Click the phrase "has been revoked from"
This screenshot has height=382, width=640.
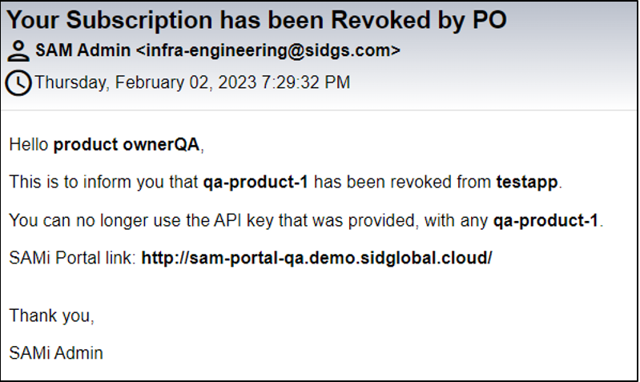pos(402,183)
